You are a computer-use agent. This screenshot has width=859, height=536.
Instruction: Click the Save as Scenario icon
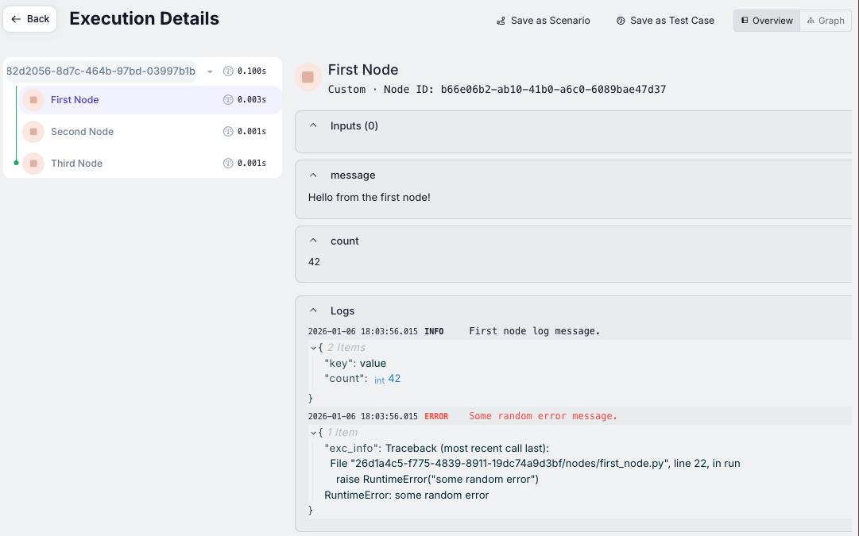coord(501,21)
